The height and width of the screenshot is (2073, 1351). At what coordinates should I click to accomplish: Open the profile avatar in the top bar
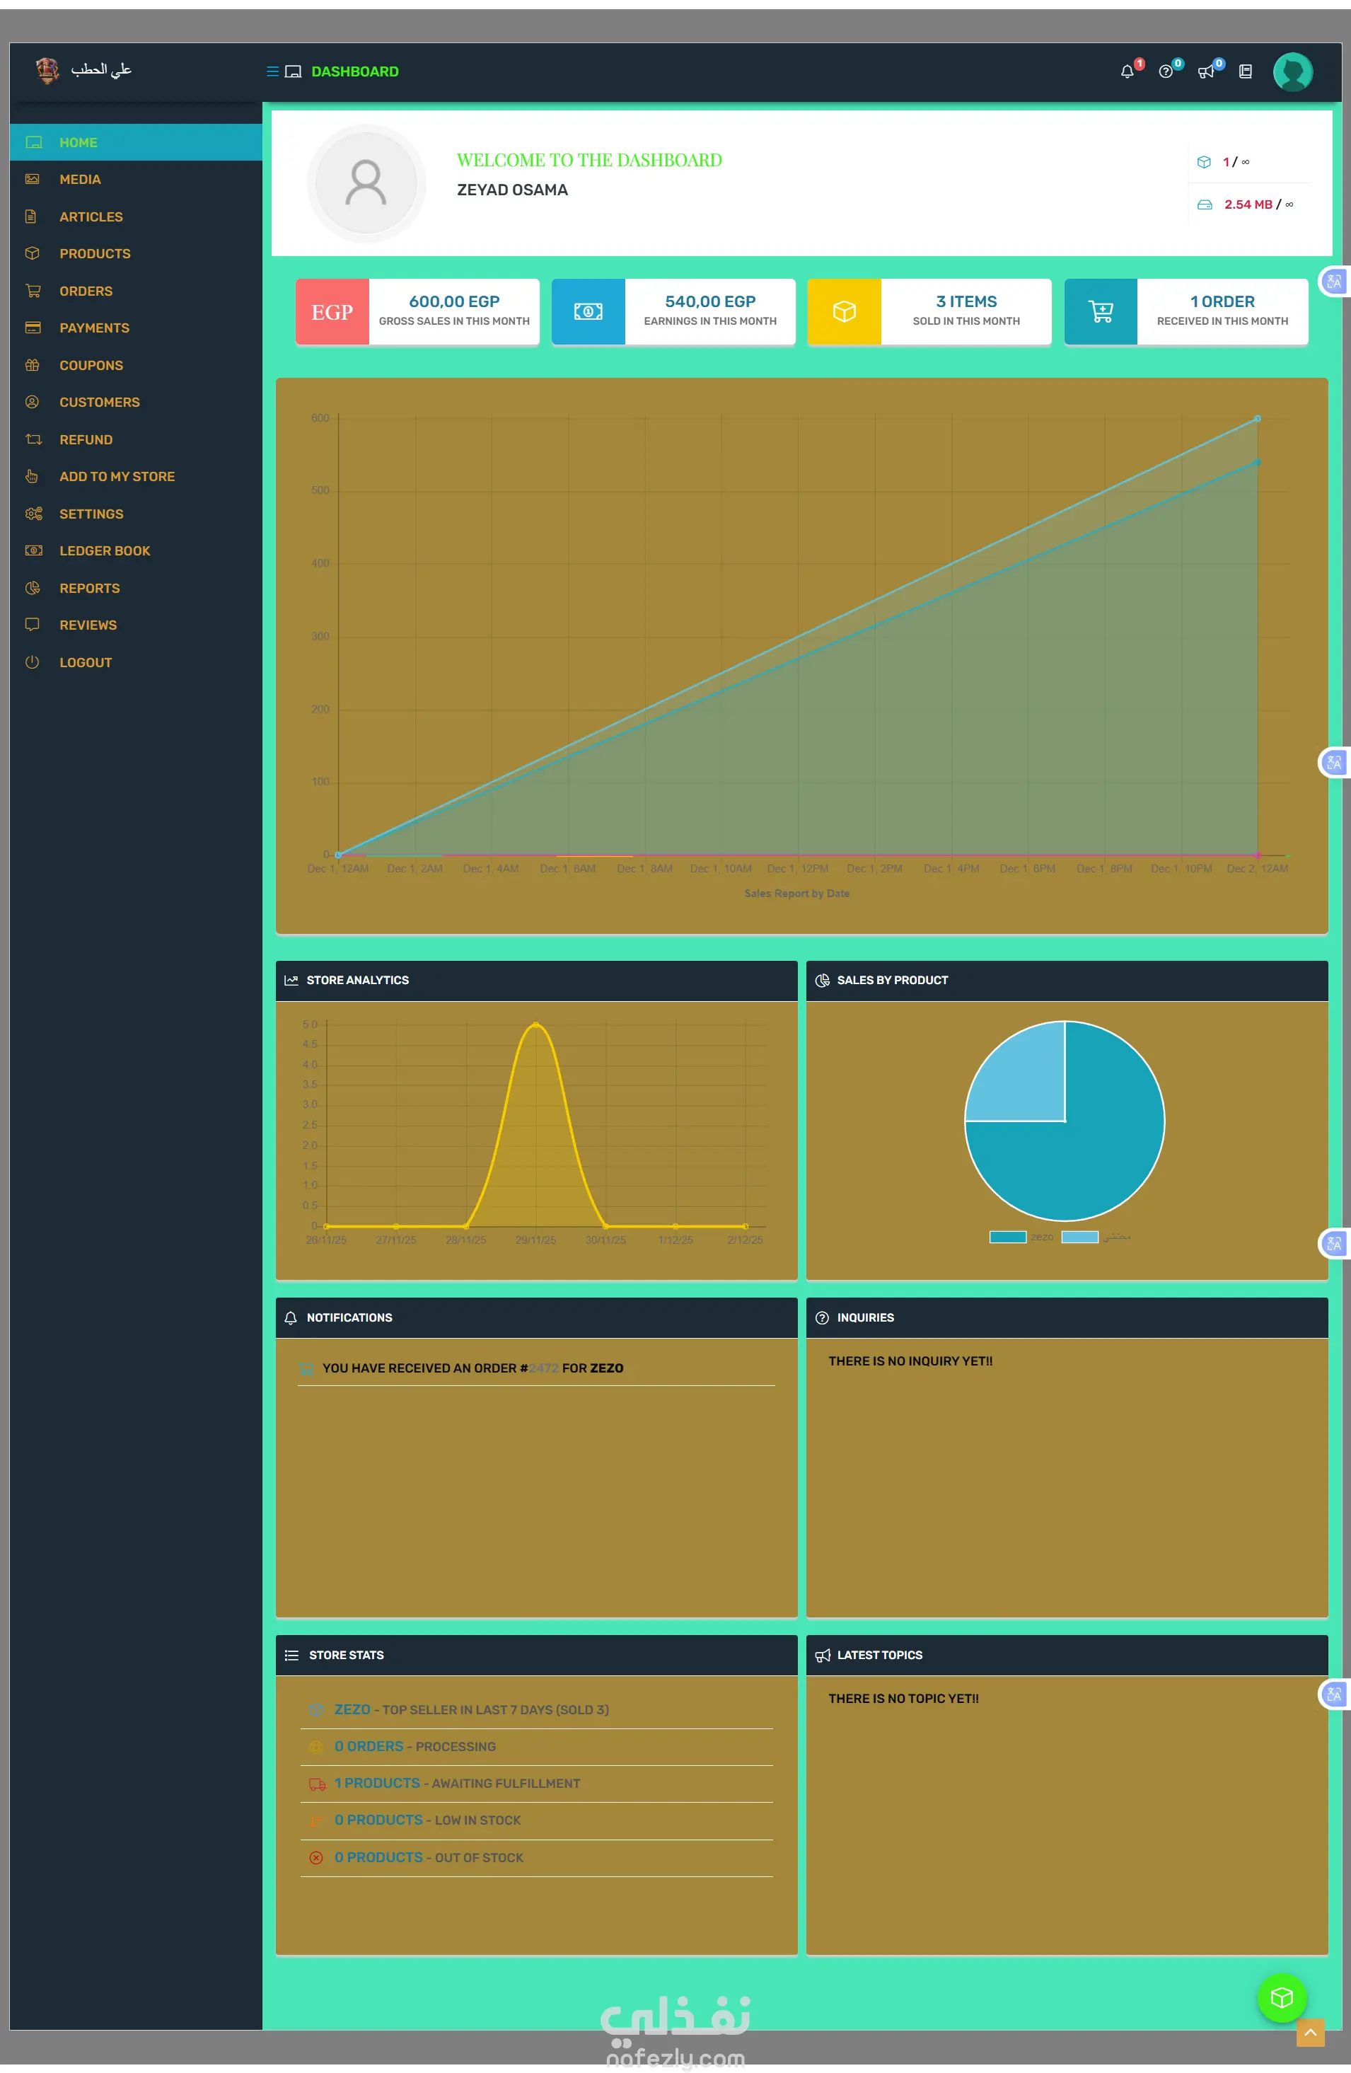tap(1292, 71)
